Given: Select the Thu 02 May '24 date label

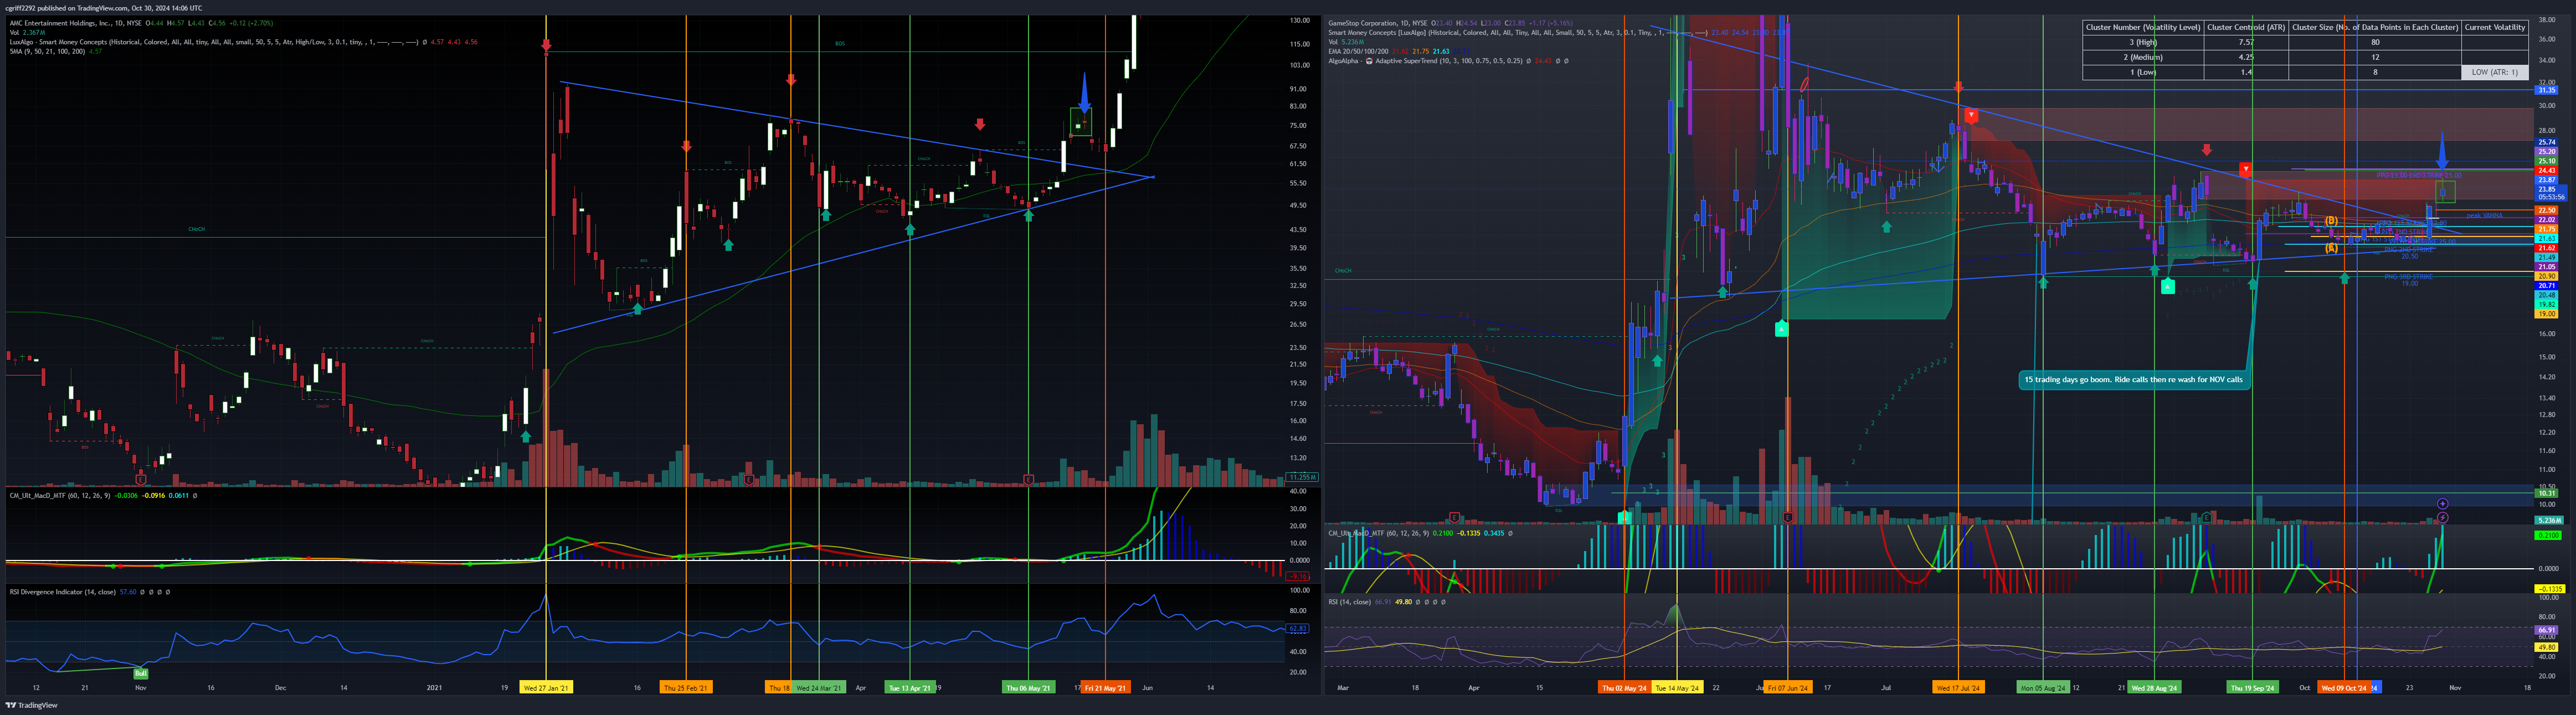Looking at the screenshot, I should click(x=1624, y=688).
